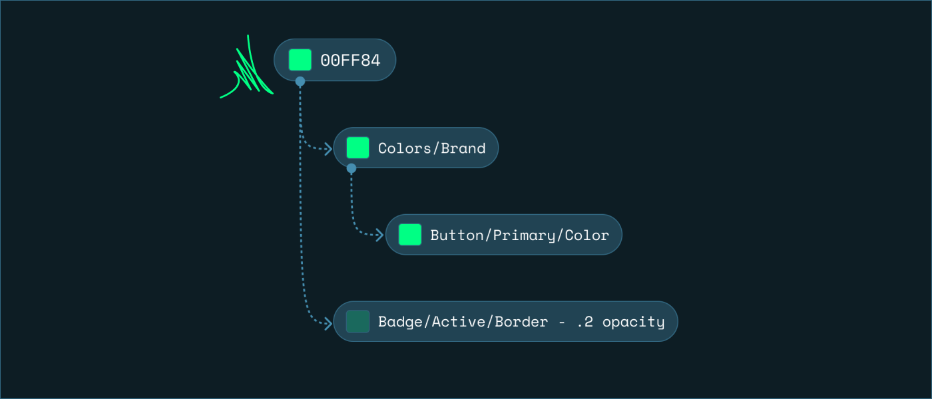This screenshot has height=399, width=932.
Task: Click arrowhead pointing to Badge/Active/Border
Action: pos(328,324)
